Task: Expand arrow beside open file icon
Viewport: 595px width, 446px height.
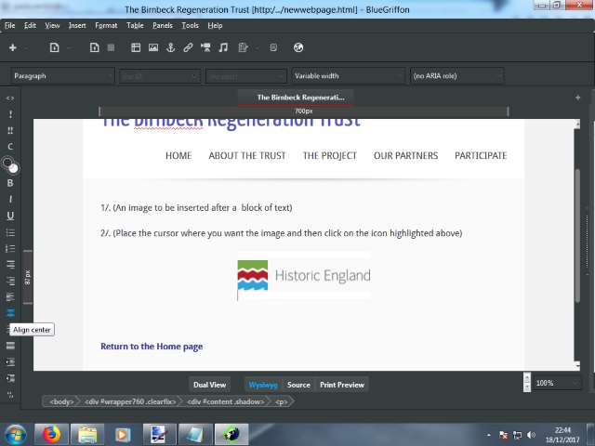Action: (x=69, y=47)
